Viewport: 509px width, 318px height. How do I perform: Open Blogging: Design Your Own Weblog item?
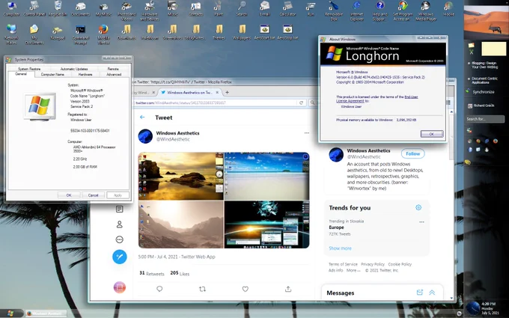[484, 65]
